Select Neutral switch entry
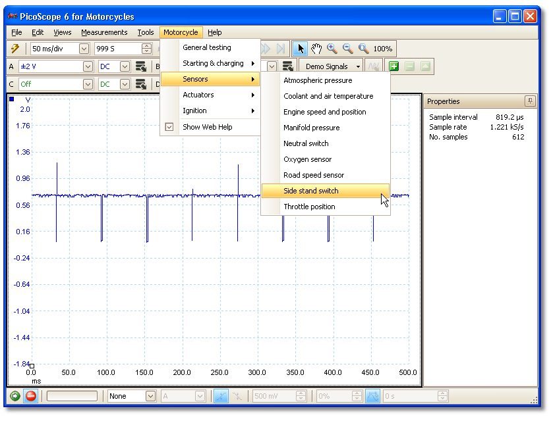553x423 pixels. pos(326,143)
